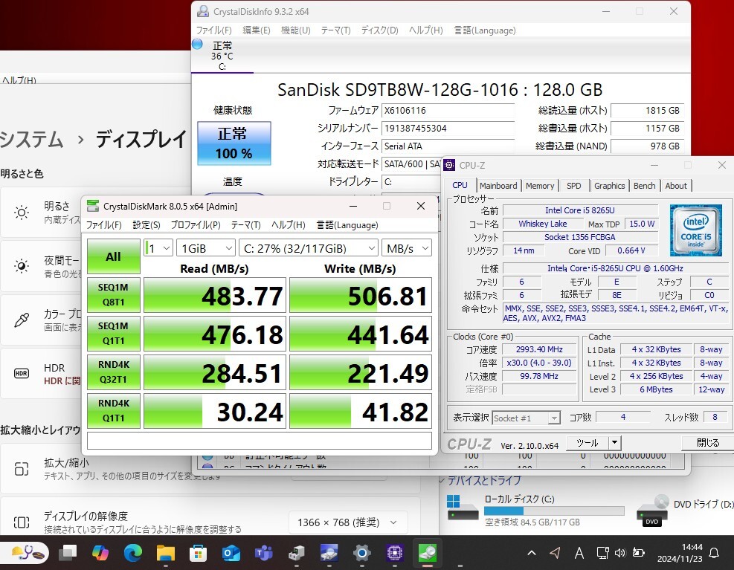Start the SEQ1M Q8T1 test
Image resolution: width=734 pixels, height=570 pixels.
113,295
